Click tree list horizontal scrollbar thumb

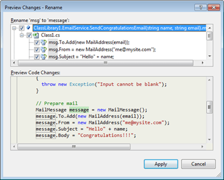pyautogui.click(x=105, y=63)
